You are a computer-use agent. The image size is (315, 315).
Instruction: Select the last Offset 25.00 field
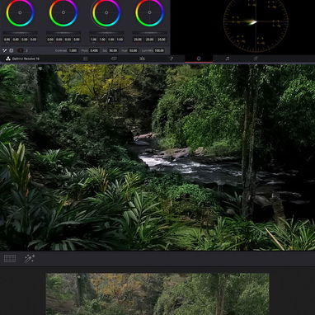coord(162,40)
